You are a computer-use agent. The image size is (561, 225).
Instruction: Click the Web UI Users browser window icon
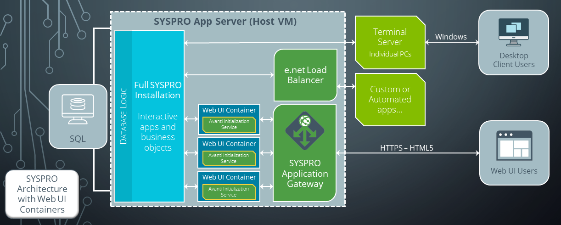513,145
